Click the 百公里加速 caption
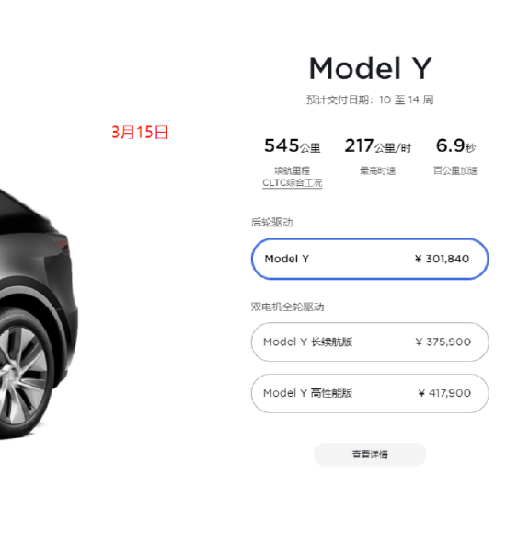The width and height of the screenshot is (506, 533). click(x=455, y=170)
